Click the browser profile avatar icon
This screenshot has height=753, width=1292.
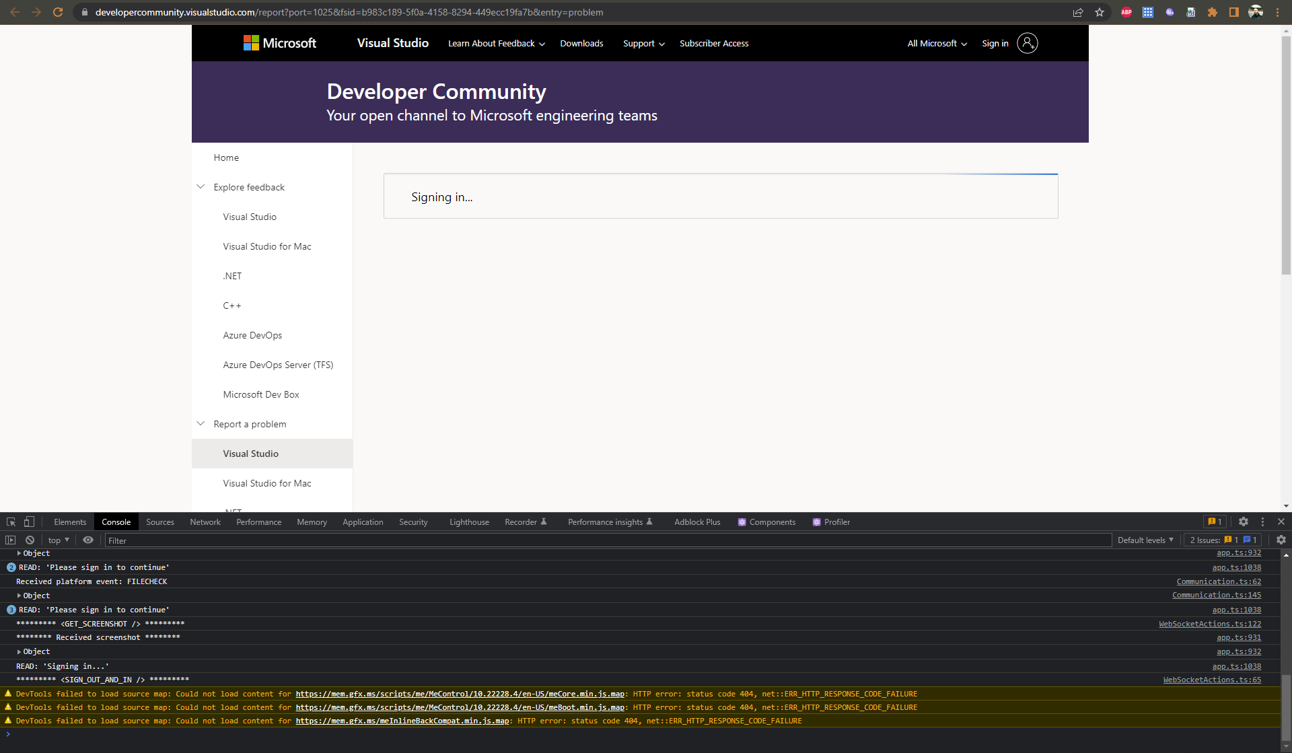1256,12
